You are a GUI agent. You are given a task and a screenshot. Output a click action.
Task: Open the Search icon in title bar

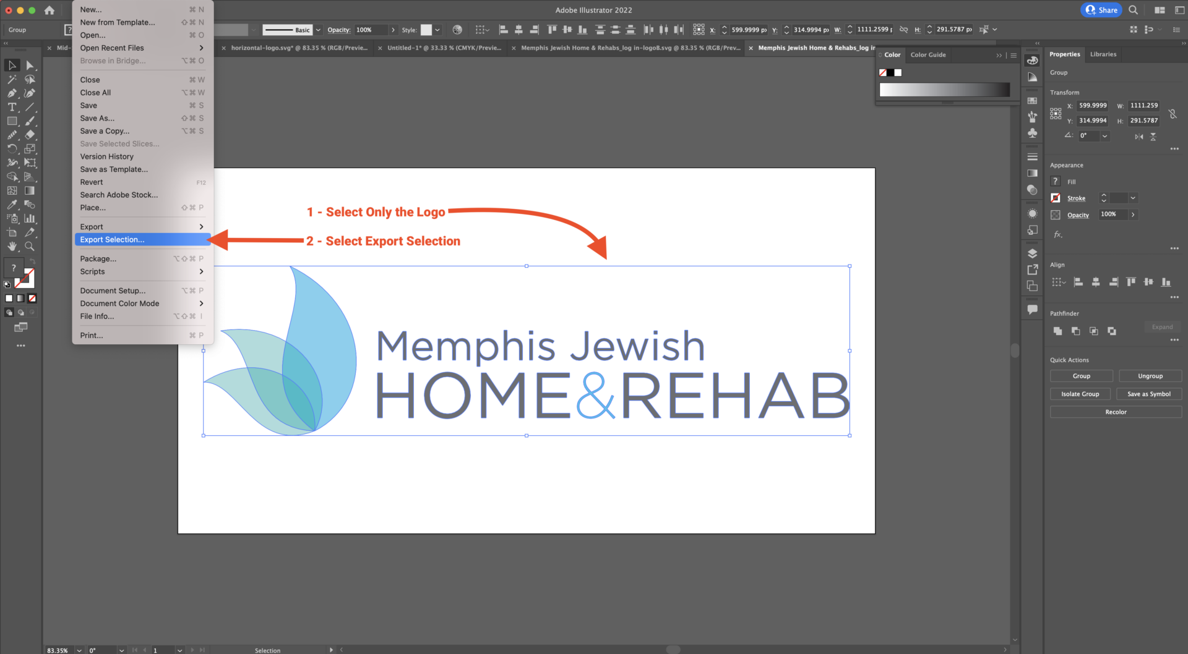click(x=1133, y=10)
